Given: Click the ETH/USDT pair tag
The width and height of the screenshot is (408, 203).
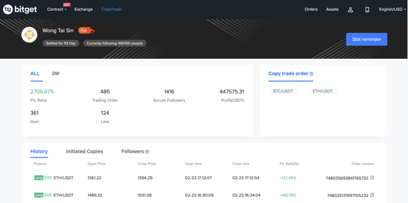Looking at the screenshot, I should (x=323, y=91).
